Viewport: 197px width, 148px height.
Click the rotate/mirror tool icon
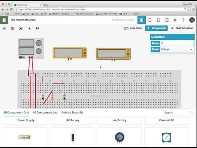(4, 28)
